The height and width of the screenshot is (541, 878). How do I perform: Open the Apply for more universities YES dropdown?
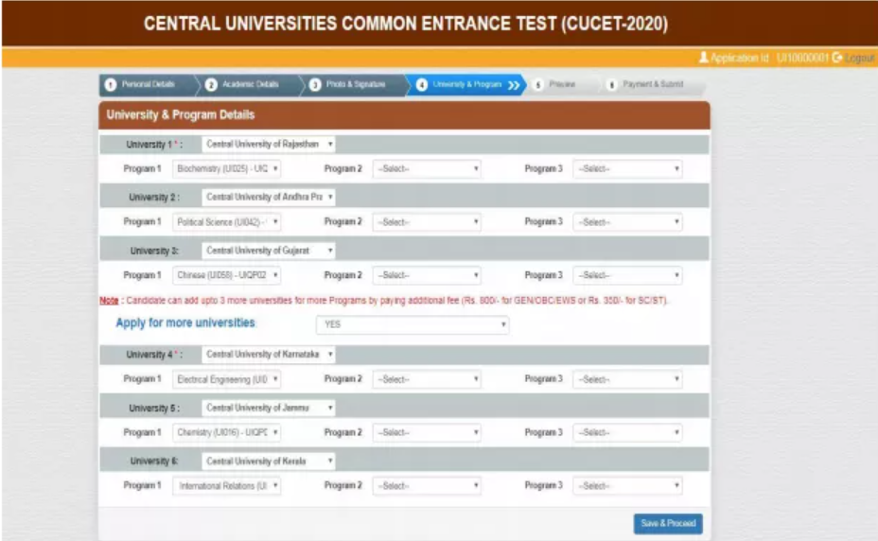(x=413, y=324)
